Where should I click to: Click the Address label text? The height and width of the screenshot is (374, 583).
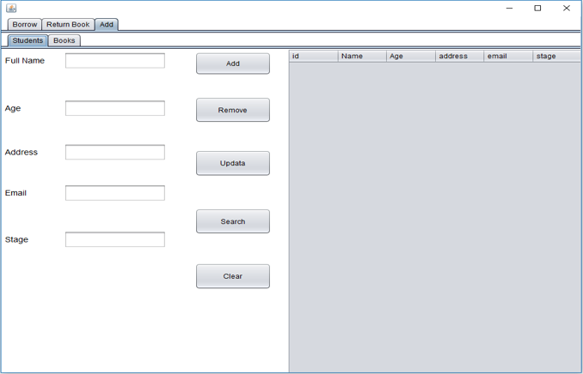21,152
